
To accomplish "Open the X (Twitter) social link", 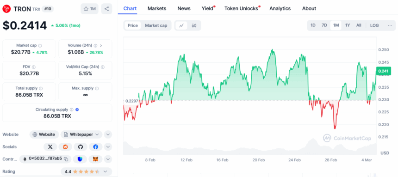I will [x=50, y=147].
